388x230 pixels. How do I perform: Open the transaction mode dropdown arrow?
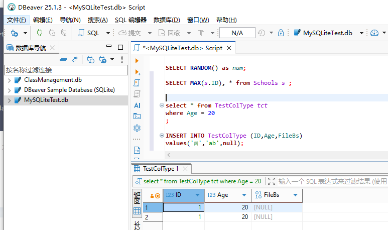click(x=212, y=33)
